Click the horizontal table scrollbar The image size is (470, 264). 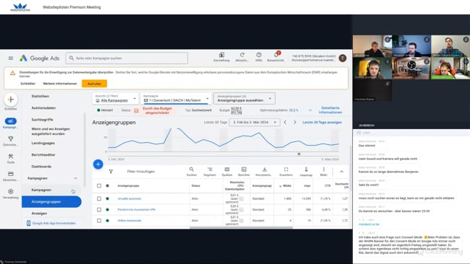click(x=241, y=228)
